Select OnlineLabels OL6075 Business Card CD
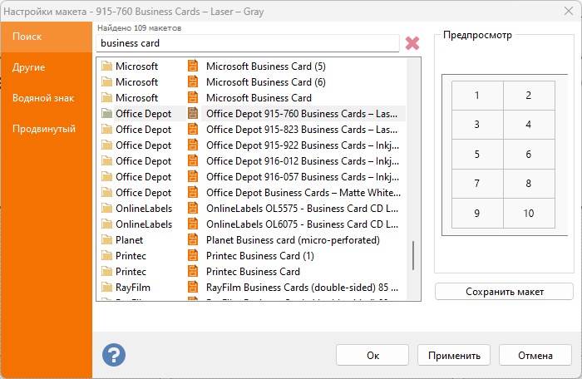The image size is (582, 379). click(302, 224)
